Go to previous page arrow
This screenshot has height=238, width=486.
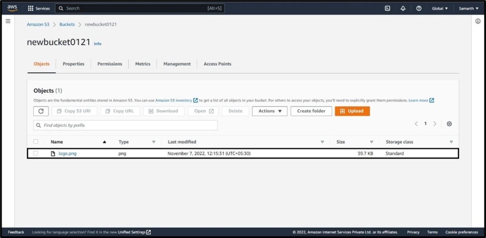click(416, 124)
